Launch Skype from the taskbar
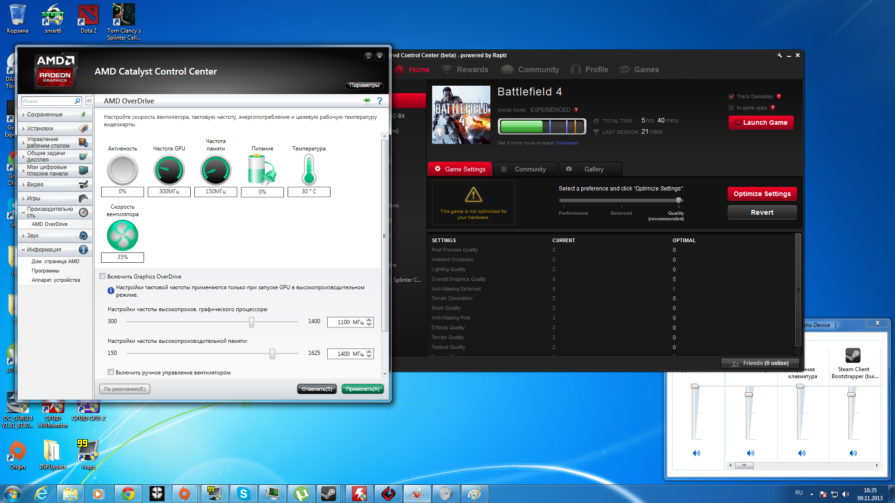 [x=243, y=494]
